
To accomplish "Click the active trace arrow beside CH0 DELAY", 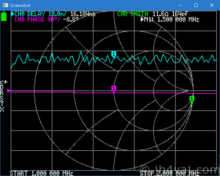I will 13,14.
